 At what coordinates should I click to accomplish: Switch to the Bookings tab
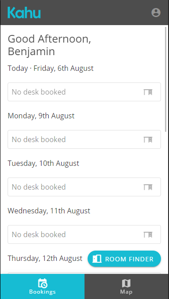(x=42, y=286)
